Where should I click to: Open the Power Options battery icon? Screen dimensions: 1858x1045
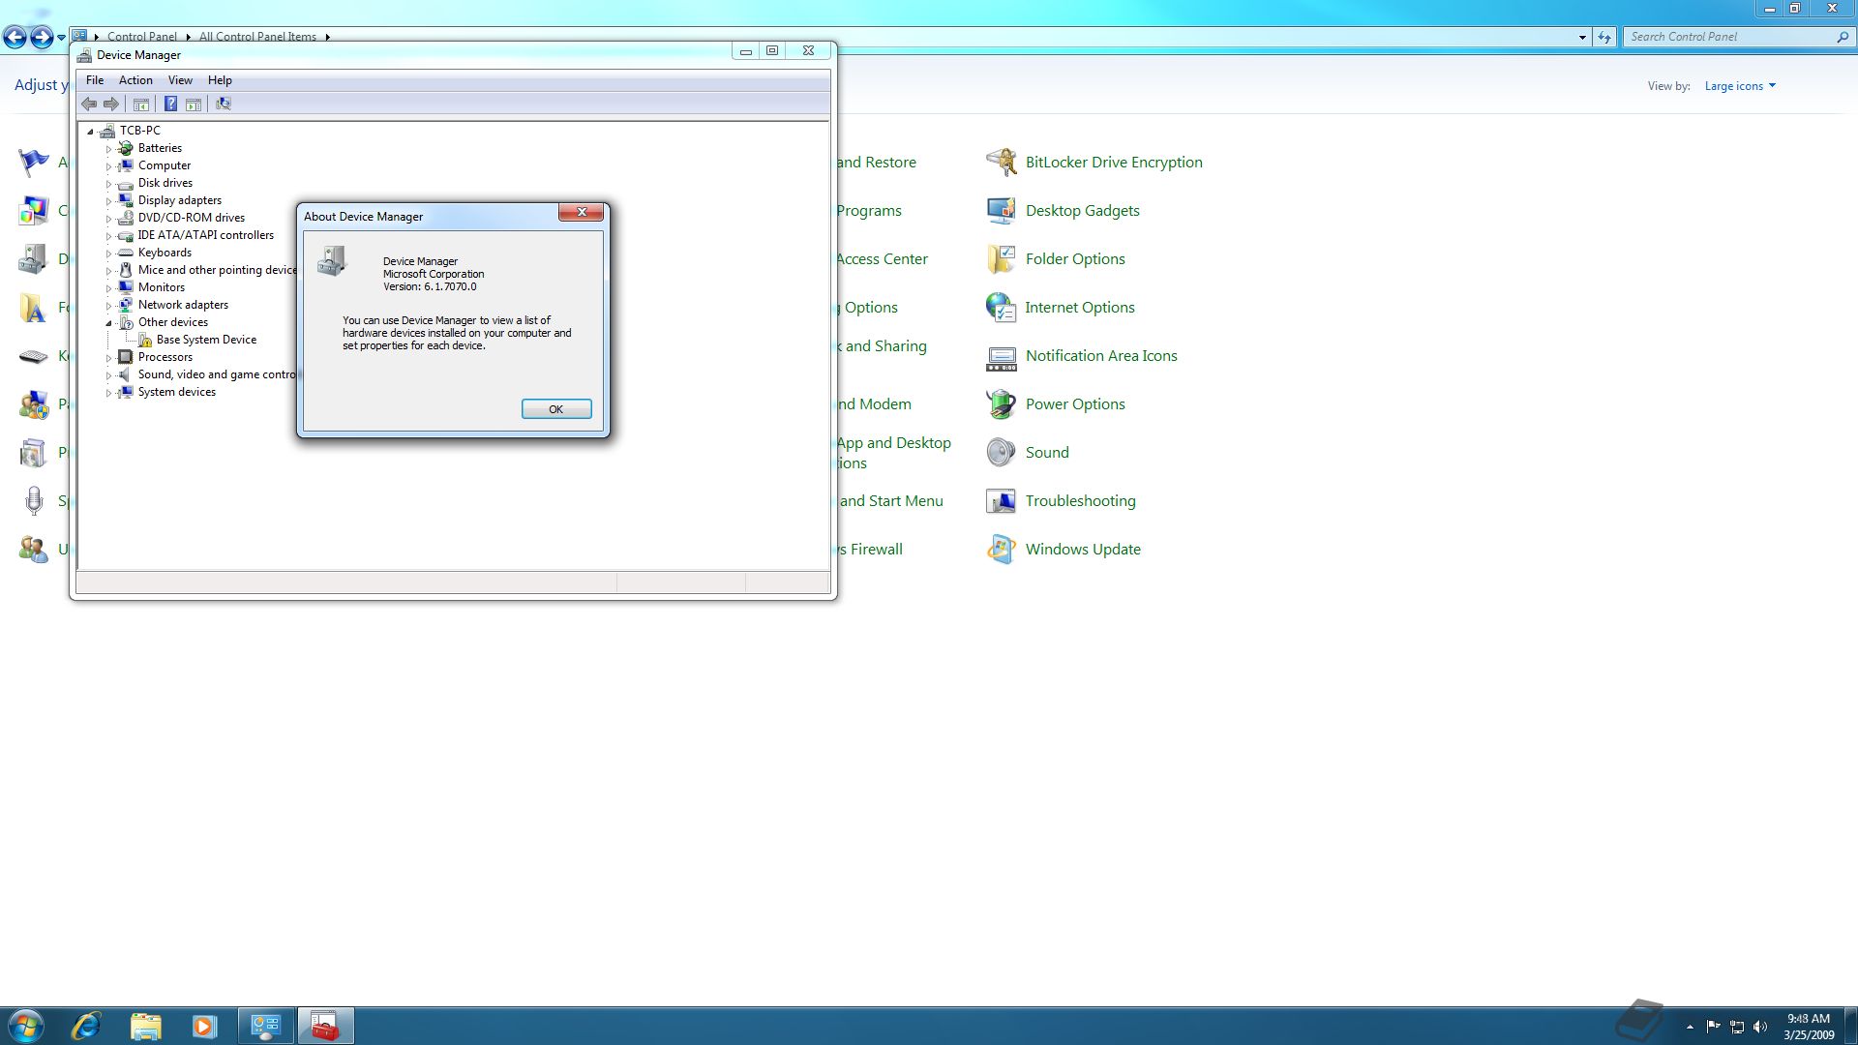point(1001,403)
